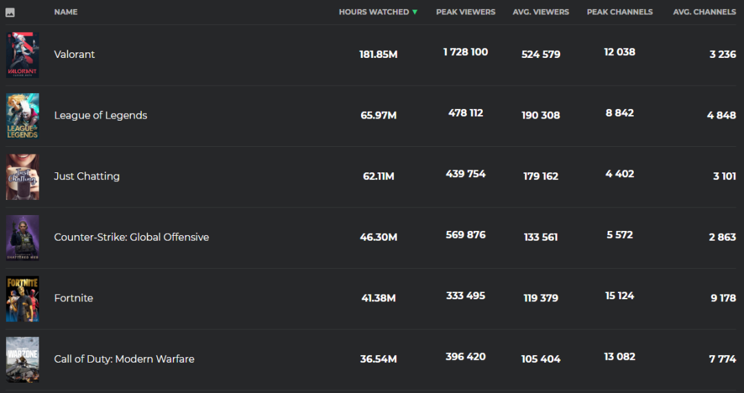Screen dimensions: 744x393
Task: Open Counter-Strike: Global Offensive link
Action: coord(132,237)
